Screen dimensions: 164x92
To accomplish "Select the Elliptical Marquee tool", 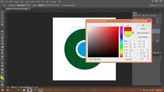I will pos(2,15).
